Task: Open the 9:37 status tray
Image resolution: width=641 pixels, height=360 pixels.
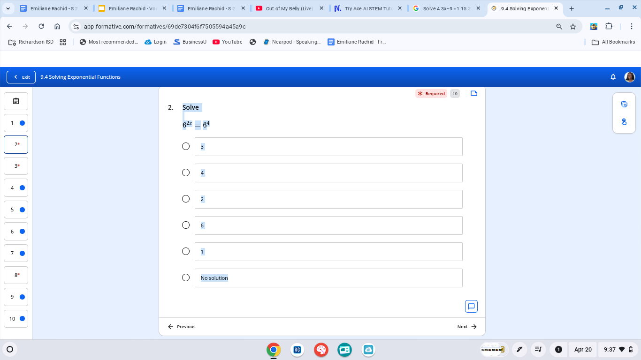Action: pyautogui.click(x=618, y=349)
